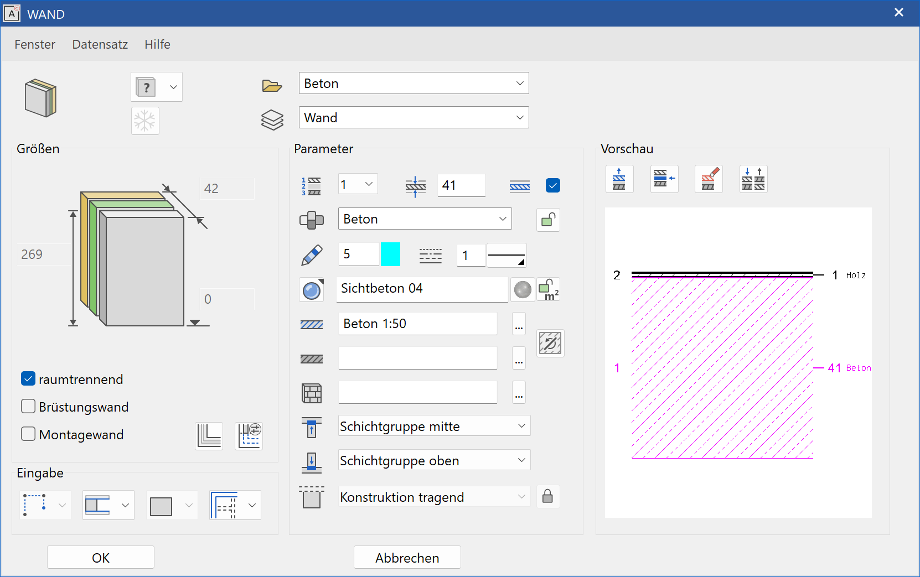Enable the Brüstungswand checkbox
Image resolution: width=920 pixels, height=577 pixels.
28,406
